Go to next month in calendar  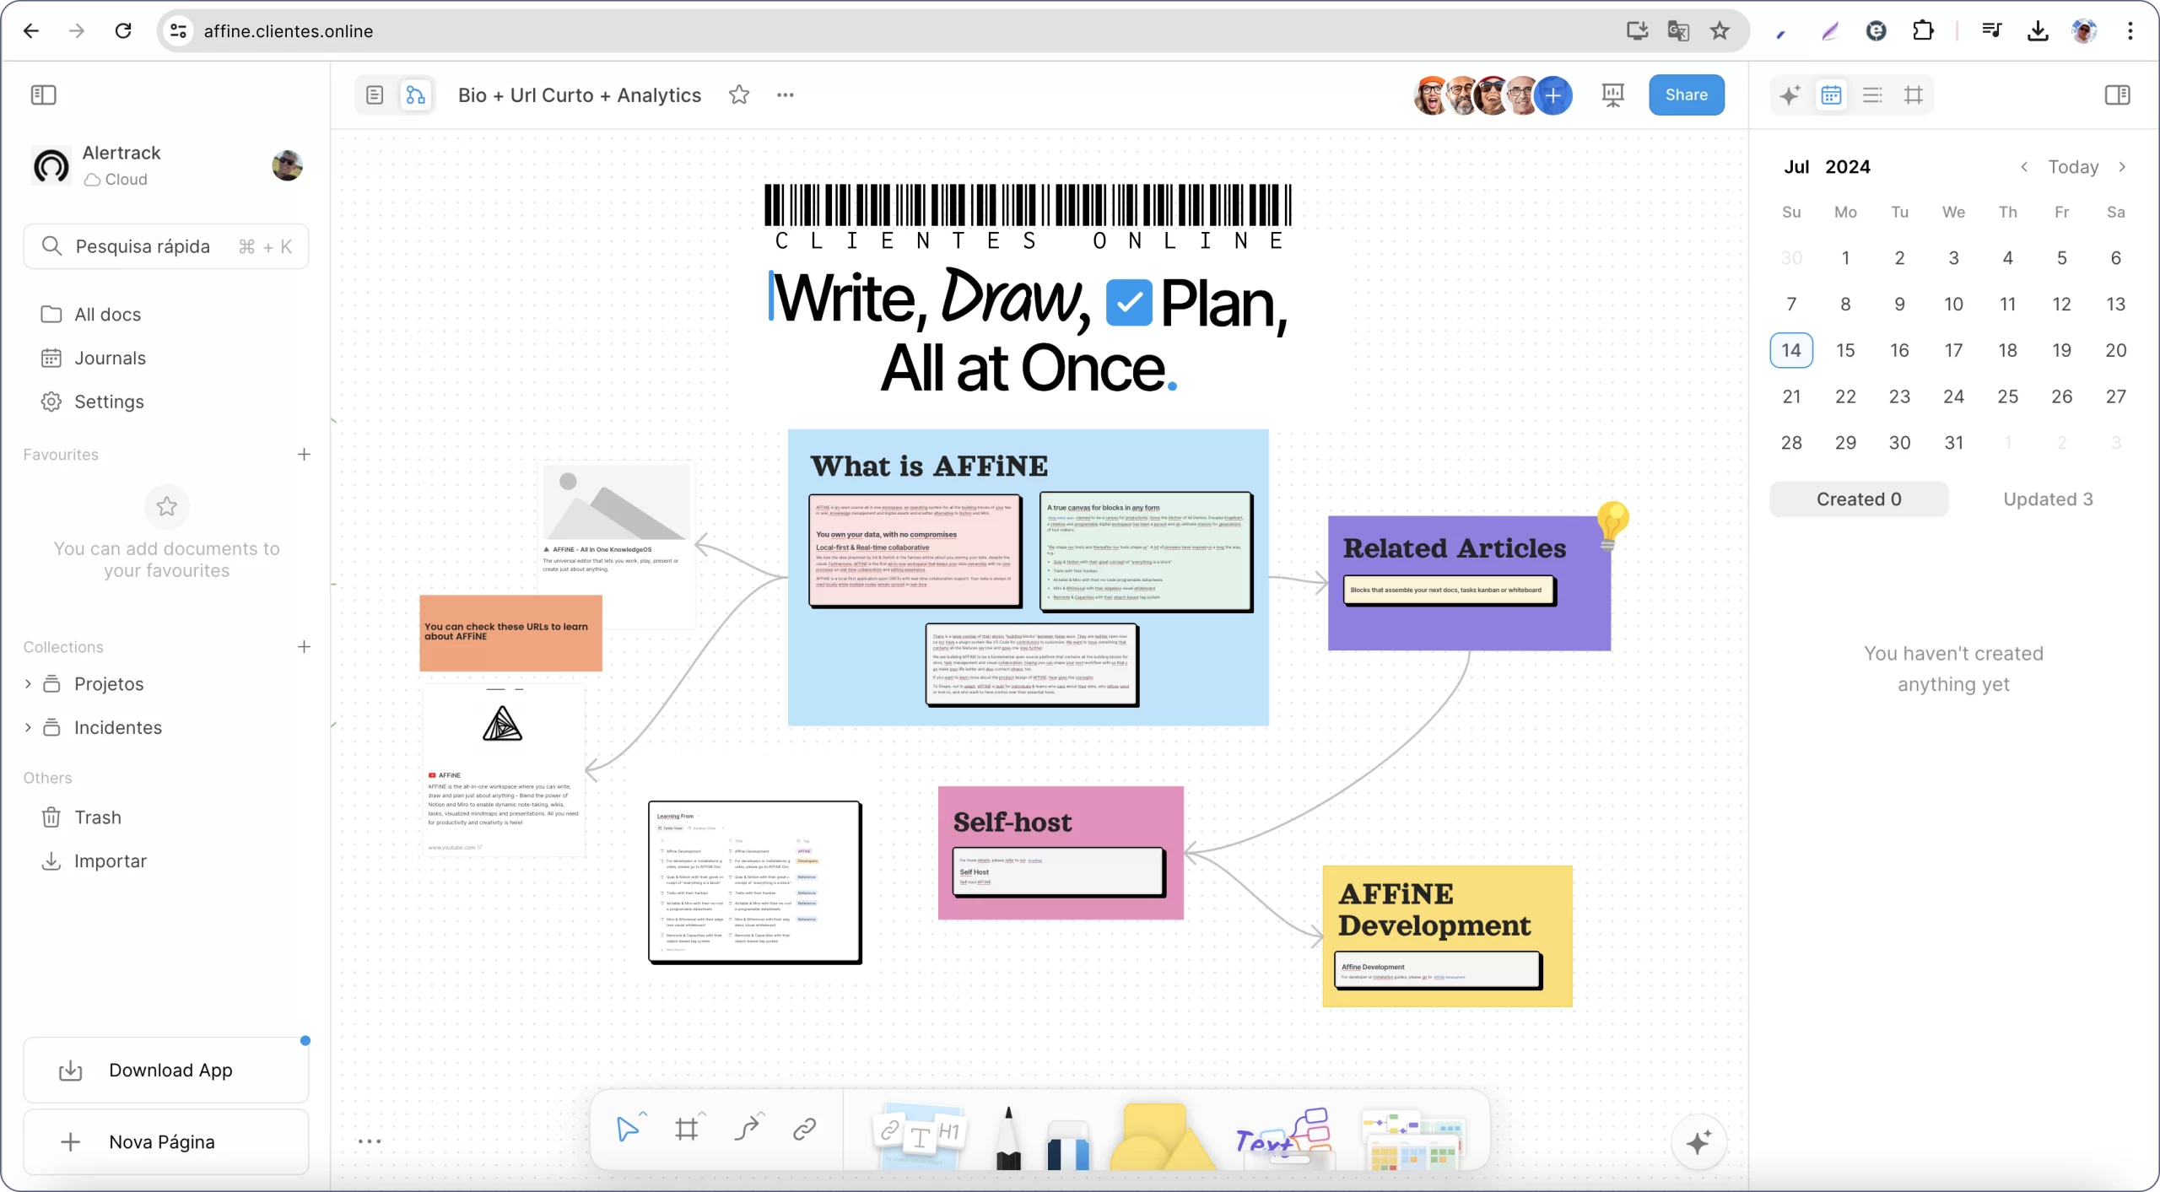tap(2122, 167)
